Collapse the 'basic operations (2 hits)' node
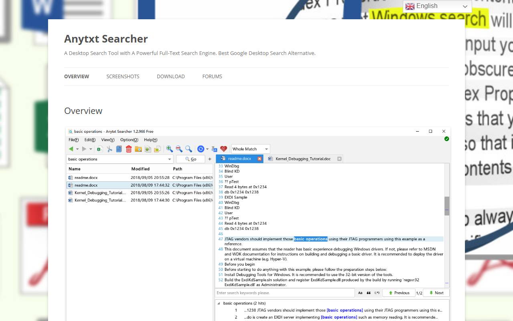The image size is (513, 321). tap(218, 303)
